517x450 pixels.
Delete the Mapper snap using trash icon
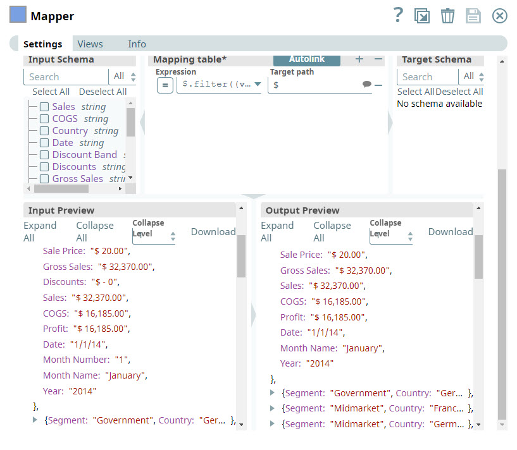coord(448,15)
